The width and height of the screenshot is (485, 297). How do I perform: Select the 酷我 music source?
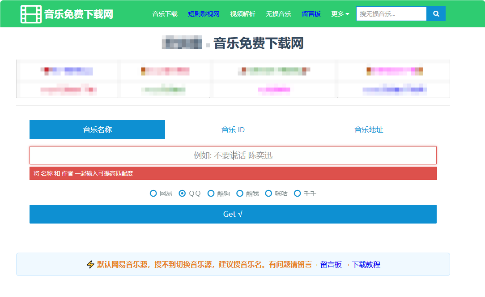[x=240, y=194]
